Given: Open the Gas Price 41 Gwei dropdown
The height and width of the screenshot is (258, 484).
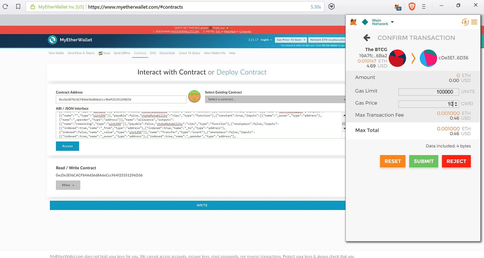Looking at the screenshot, I should [x=291, y=40].
